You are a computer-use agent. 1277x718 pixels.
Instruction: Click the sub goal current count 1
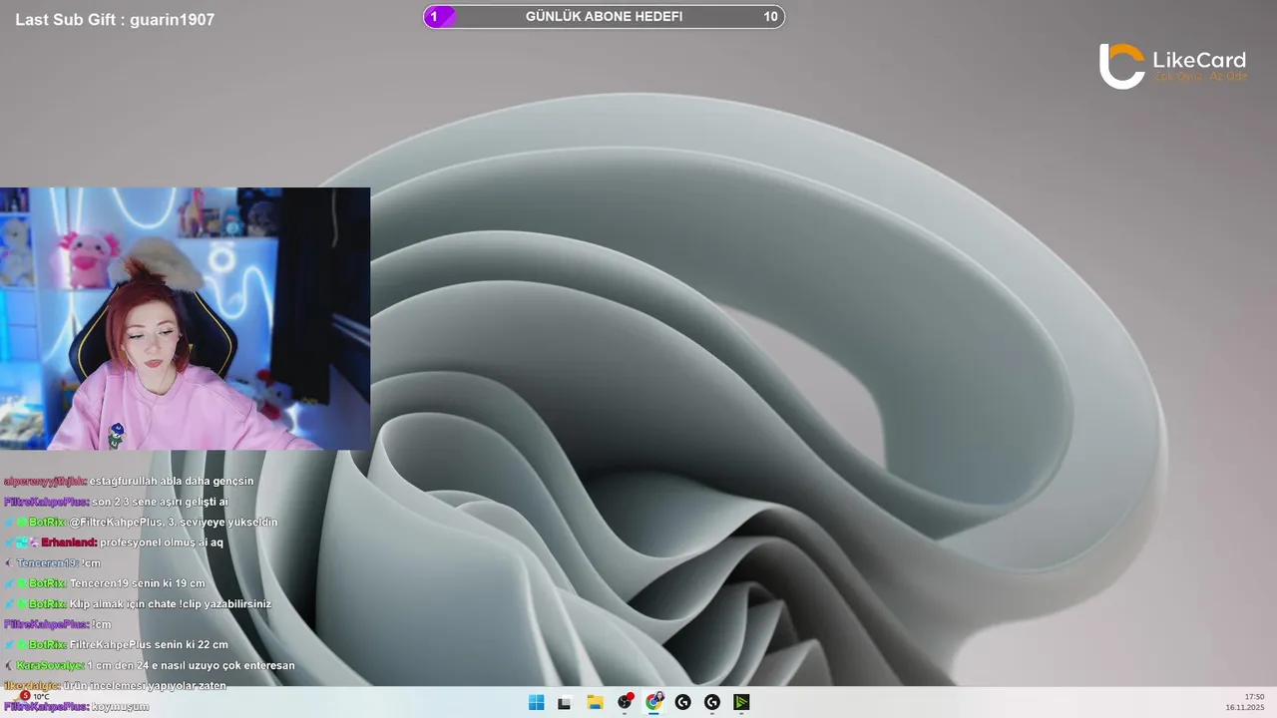[x=434, y=16]
